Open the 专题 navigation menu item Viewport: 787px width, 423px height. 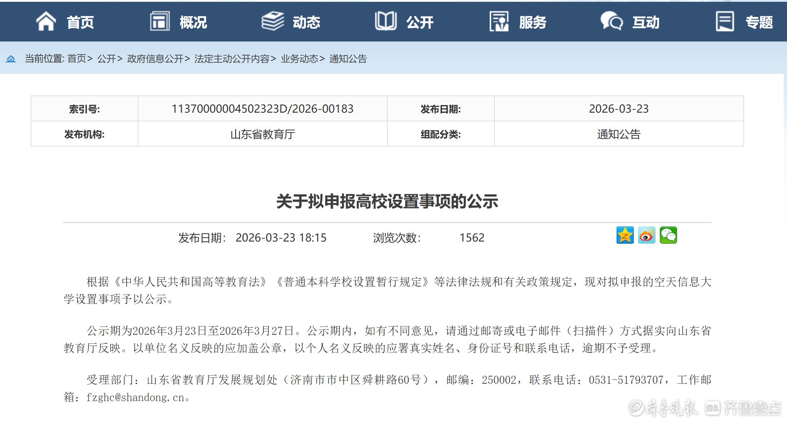[x=759, y=22]
